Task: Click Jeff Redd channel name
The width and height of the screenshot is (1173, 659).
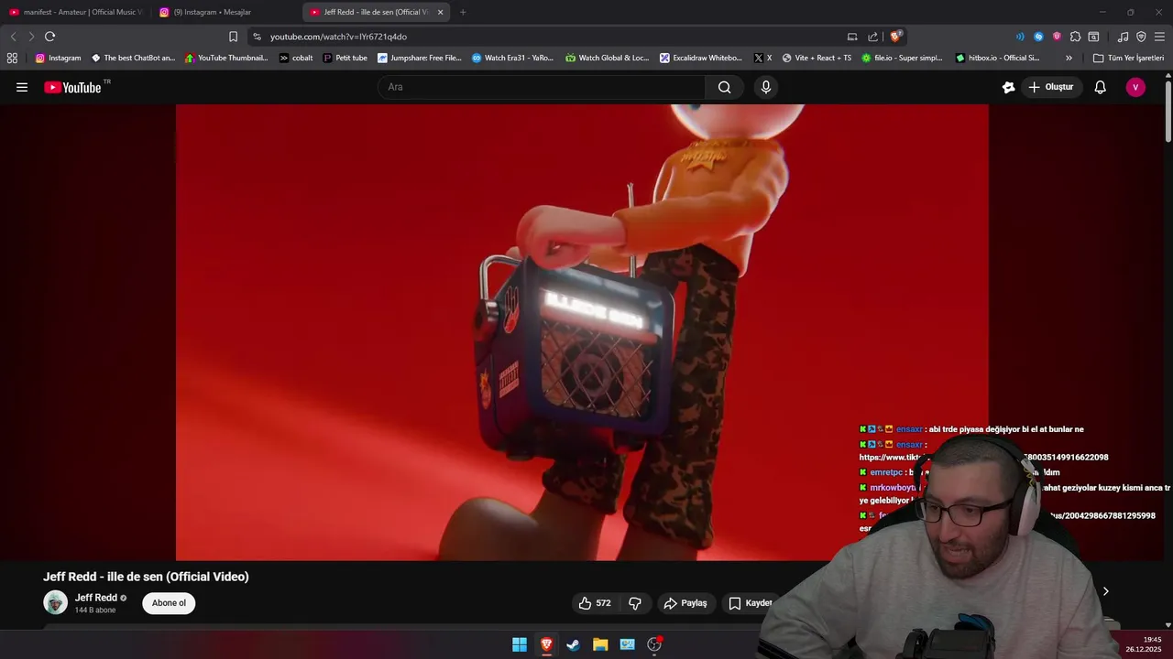Action: coord(95,598)
